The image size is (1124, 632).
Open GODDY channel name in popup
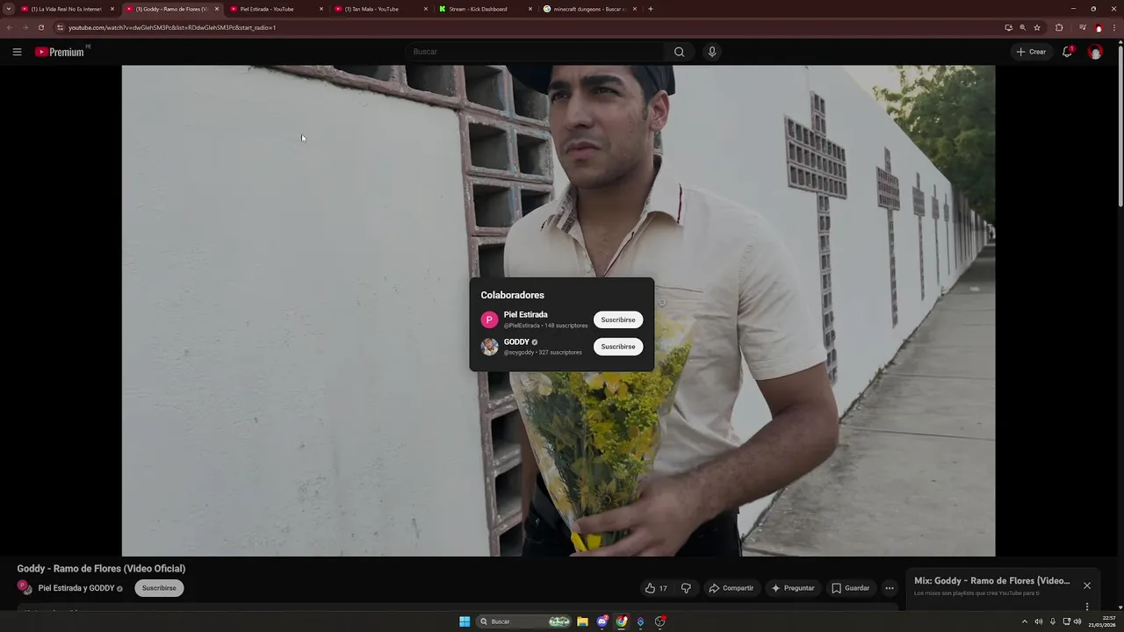(516, 341)
